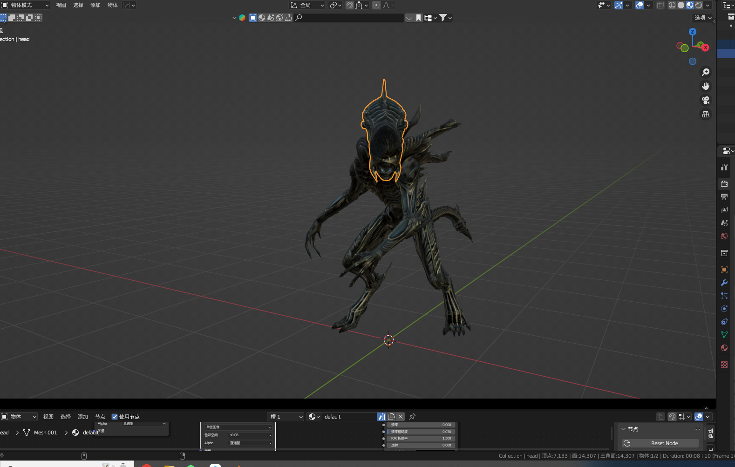Screen dimensions: 735x467
Task: Open the Physics properties tab
Action: (x=724, y=309)
